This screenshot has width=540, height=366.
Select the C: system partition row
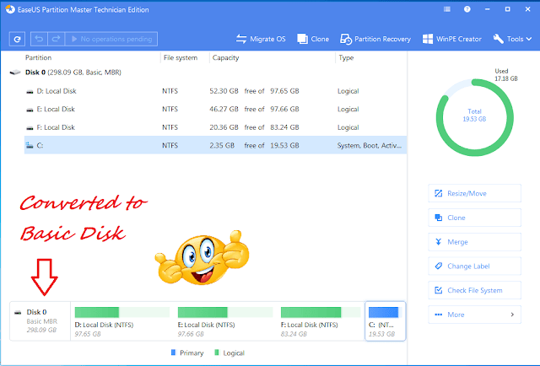click(x=215, y=145)
